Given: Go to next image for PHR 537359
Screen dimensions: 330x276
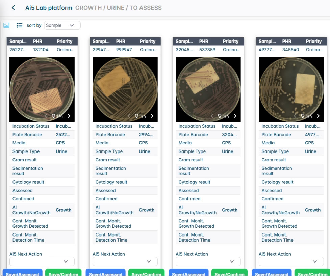Looking at the screenshot, I should [235, 116].
